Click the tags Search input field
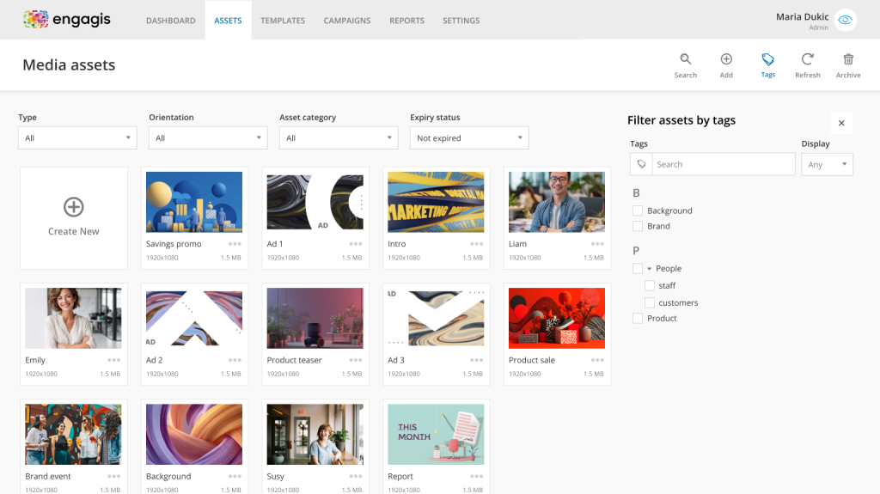 [722, 164]
